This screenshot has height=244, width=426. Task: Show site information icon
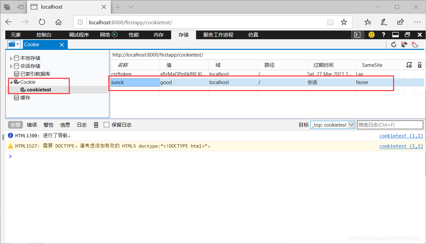tap(80, 22)
